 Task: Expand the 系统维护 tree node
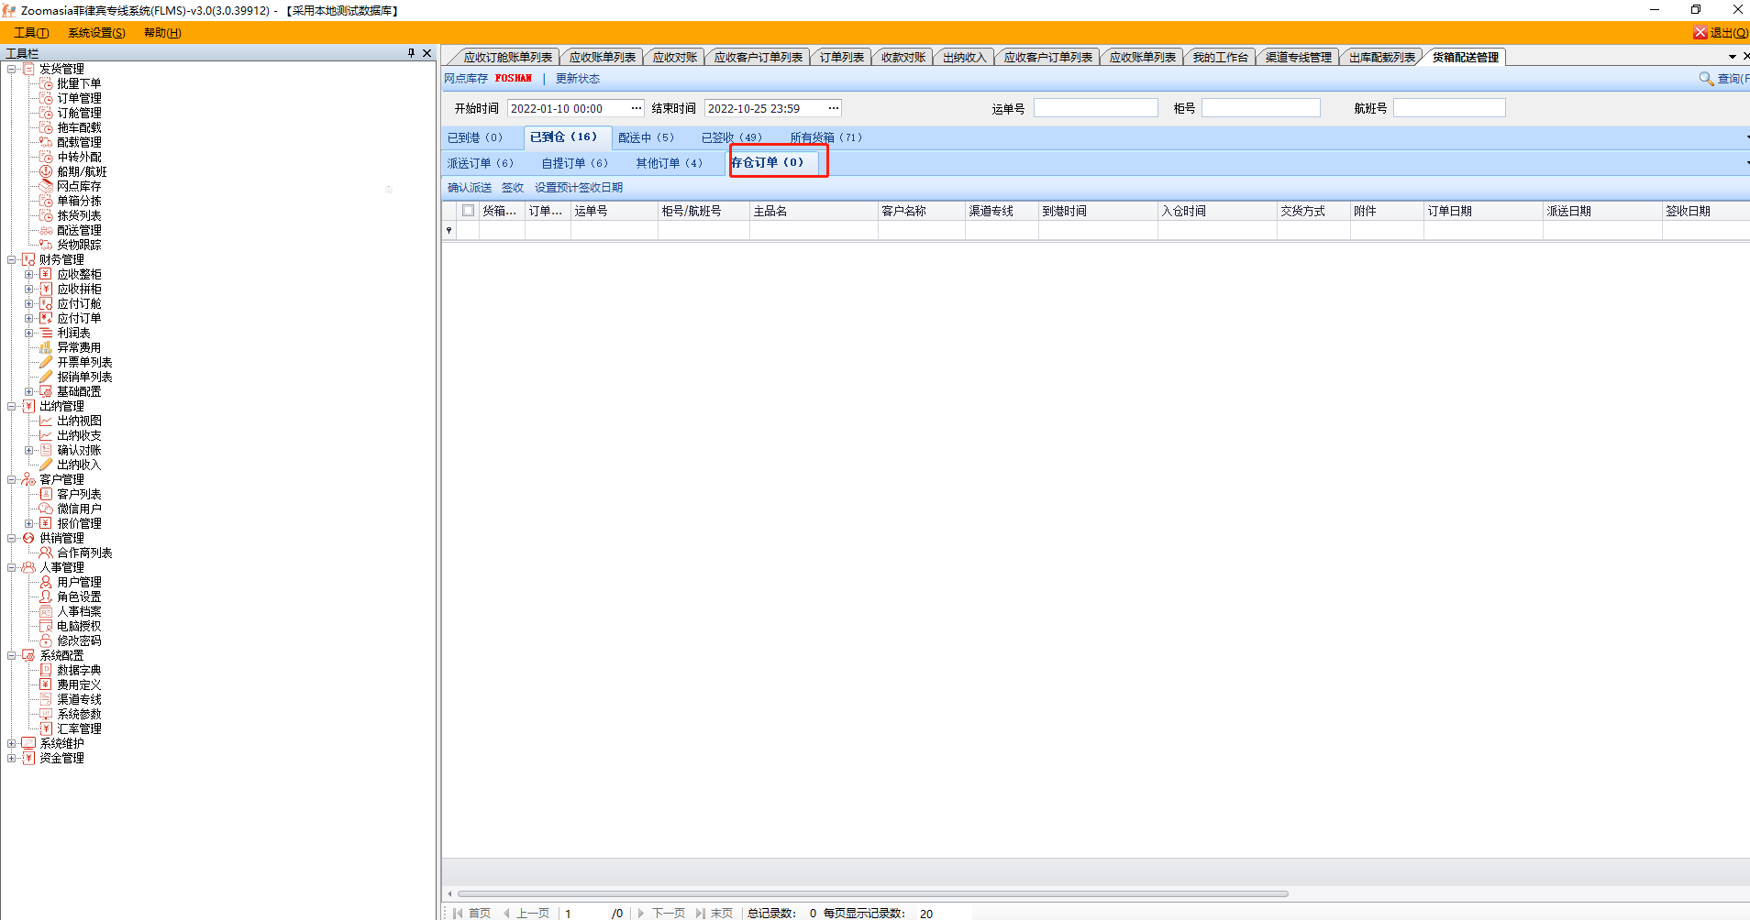click(12, 743)
